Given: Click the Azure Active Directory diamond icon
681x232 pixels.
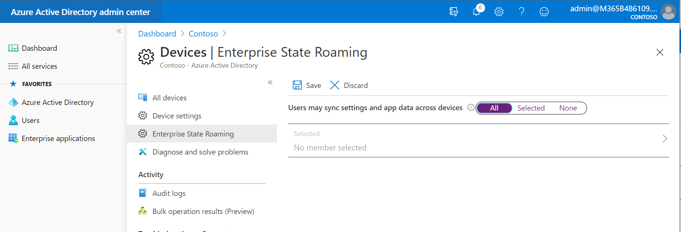Looking at the screenshot, I should point(13,102).
